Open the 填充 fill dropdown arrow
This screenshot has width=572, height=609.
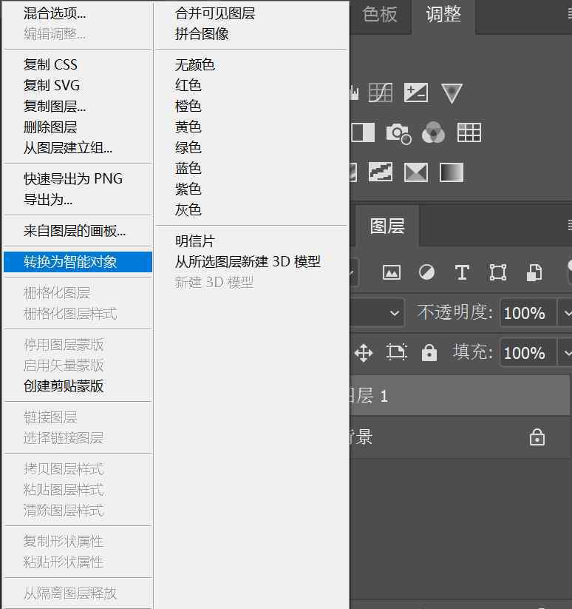click(565, 353)
